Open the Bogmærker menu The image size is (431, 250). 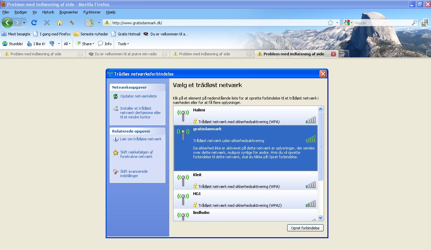(x=69, y=12)
